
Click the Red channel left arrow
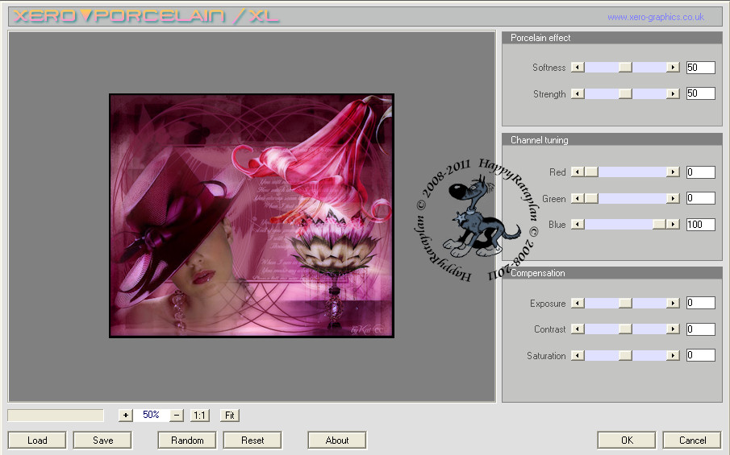coord(578,172)
